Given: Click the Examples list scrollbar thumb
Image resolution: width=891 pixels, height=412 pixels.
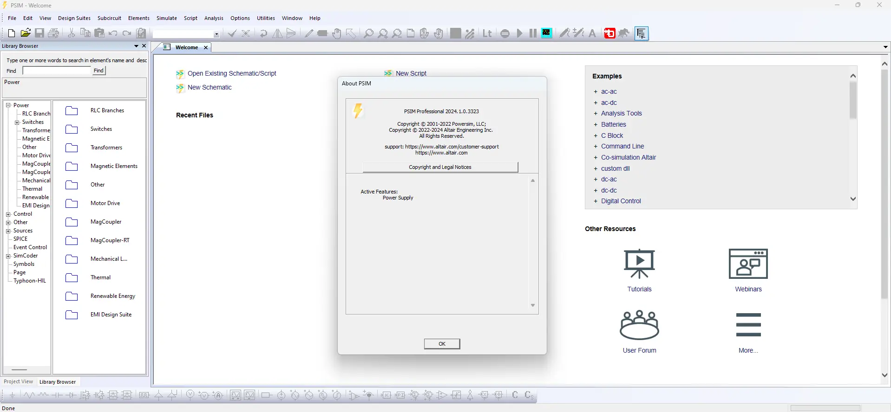Looking at the screenshot, I should pyautogui.click(x=853, y=100).
